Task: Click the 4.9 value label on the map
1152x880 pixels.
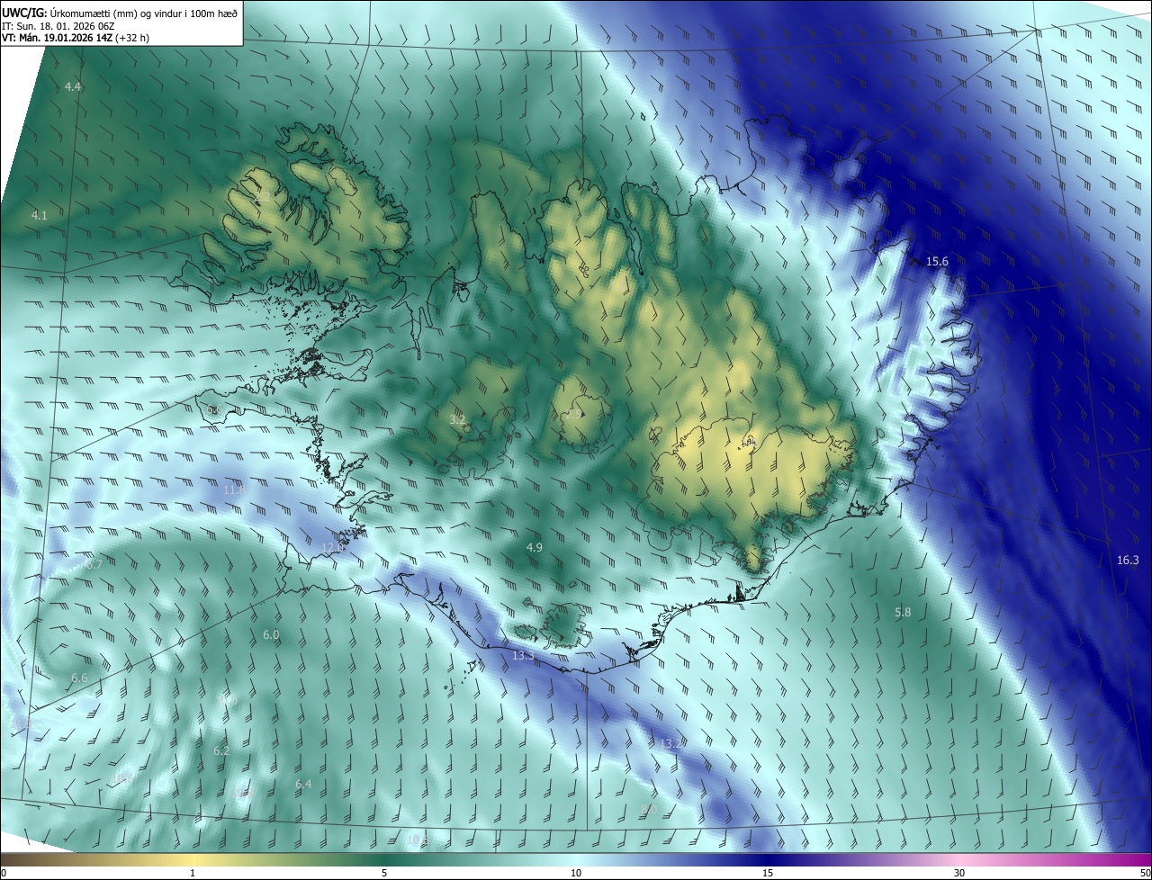Action: [x=535, y=548]
